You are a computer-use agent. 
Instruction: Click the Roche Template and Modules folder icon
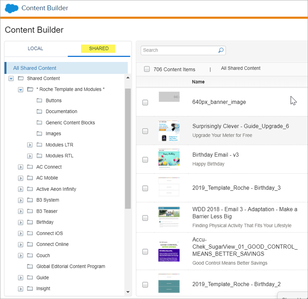(30, 89)
